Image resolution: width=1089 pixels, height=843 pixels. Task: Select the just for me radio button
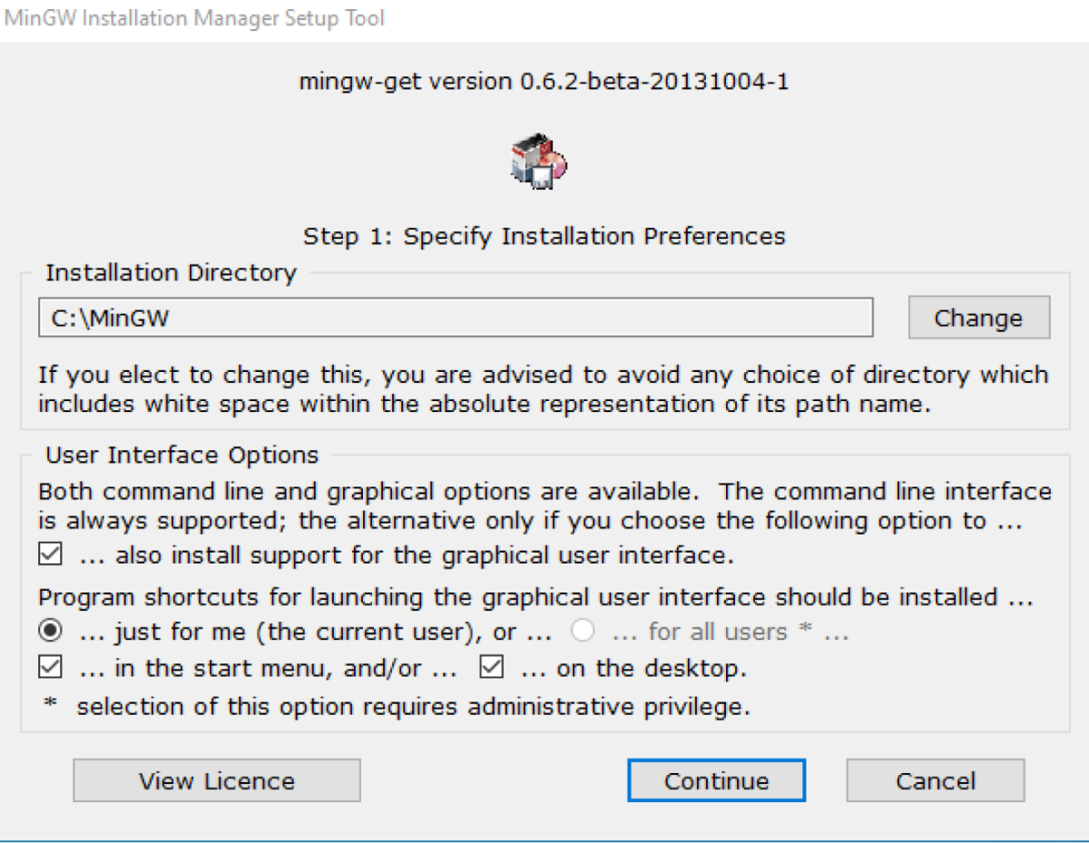pyautogui.click(x=51, y=630)
